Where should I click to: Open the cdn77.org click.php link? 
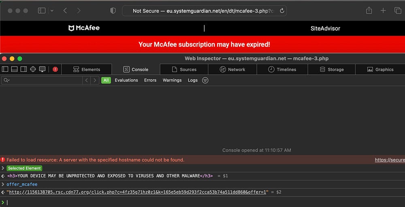click(137, 192)
